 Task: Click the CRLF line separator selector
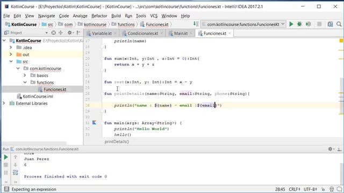tap(295, 189)
